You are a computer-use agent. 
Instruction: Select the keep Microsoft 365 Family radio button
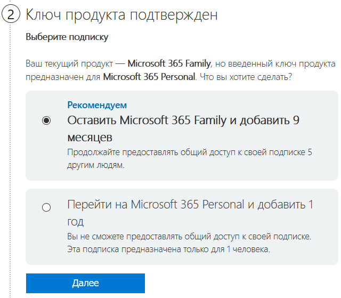point(46,120)
